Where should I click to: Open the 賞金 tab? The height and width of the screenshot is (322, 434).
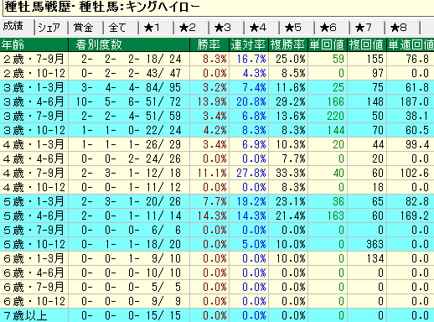point(86,28)
